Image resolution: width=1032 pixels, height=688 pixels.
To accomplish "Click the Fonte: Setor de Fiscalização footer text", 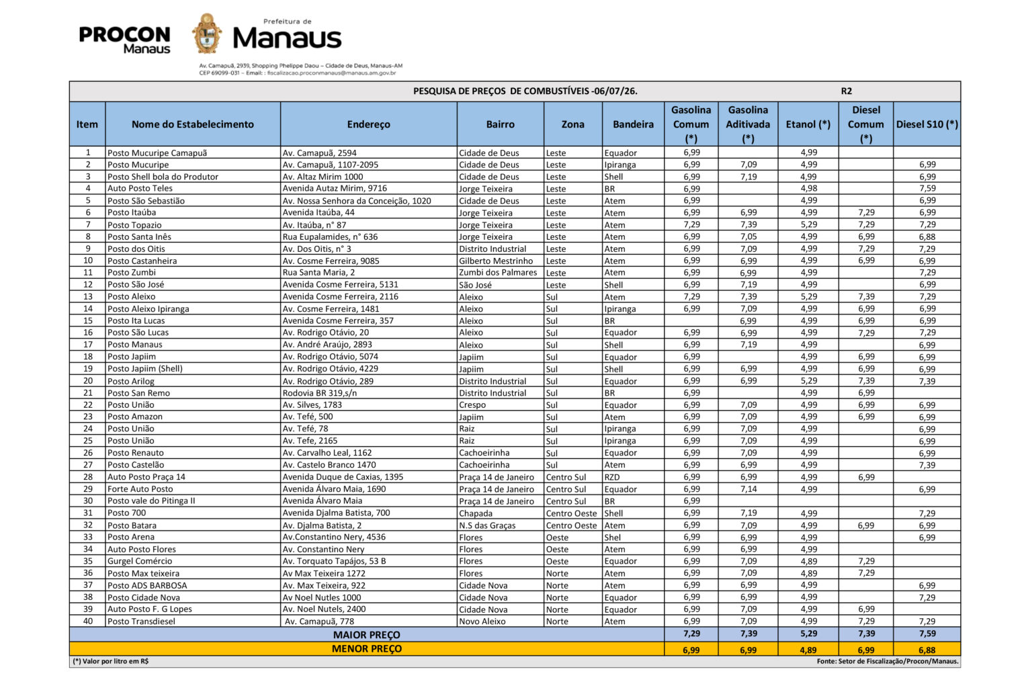I will click(888, 661).
